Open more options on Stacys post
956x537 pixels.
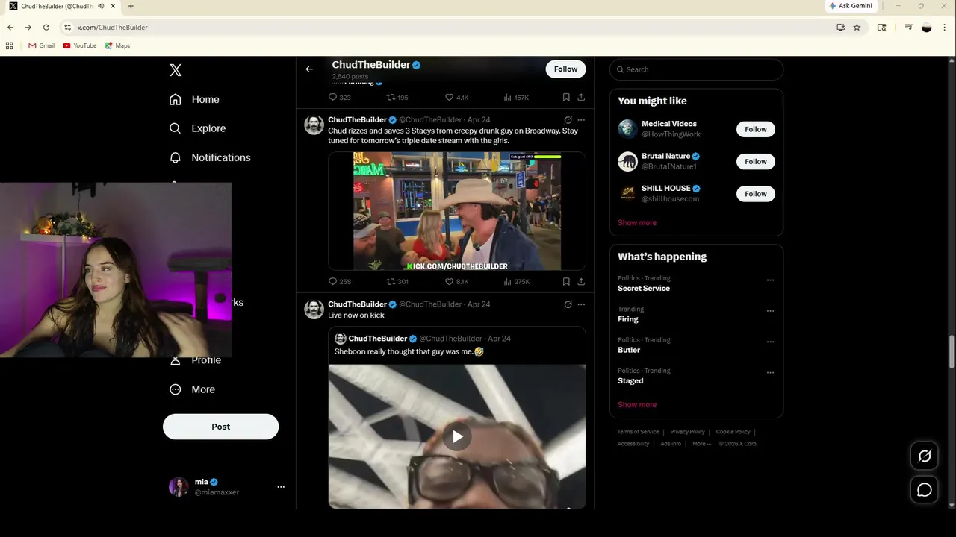coord(581,119)
